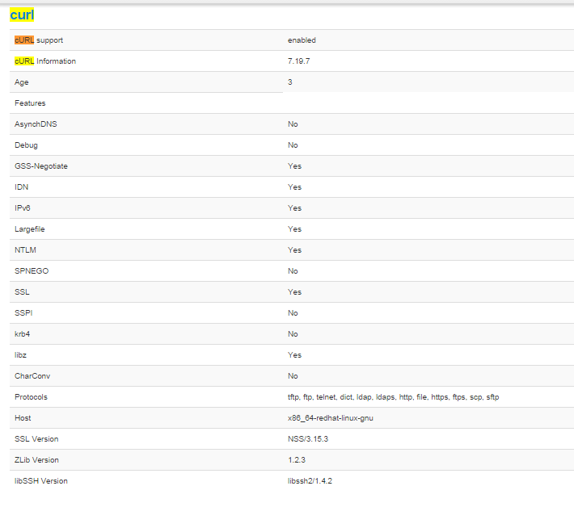Select the 7.19.7 version value
This screenshot has height=507, width=574.
299,61
